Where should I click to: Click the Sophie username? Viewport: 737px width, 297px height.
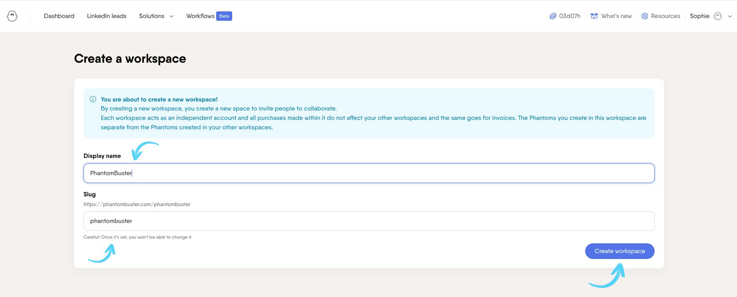(699, 16)
